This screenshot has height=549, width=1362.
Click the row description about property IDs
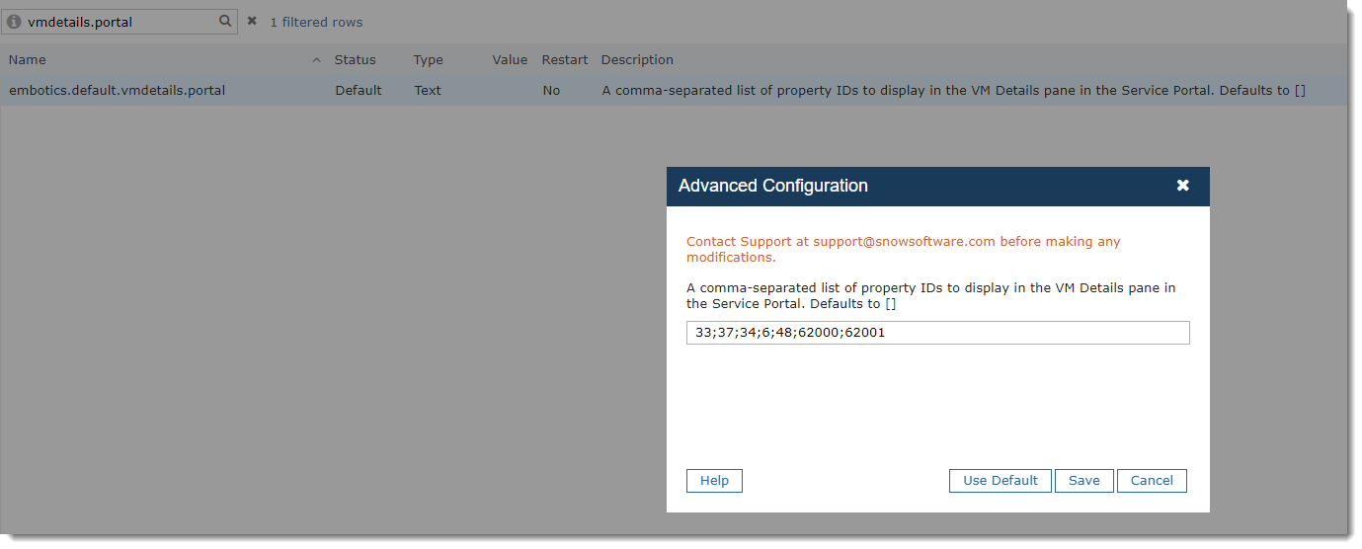[x=954, y=90]
